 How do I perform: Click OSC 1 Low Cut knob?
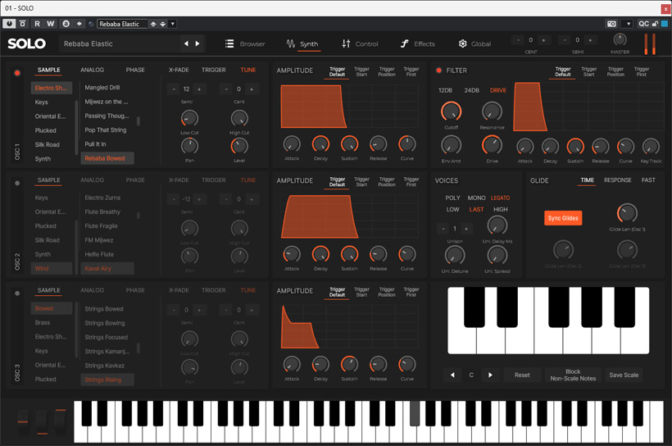[x=189, y=118]
